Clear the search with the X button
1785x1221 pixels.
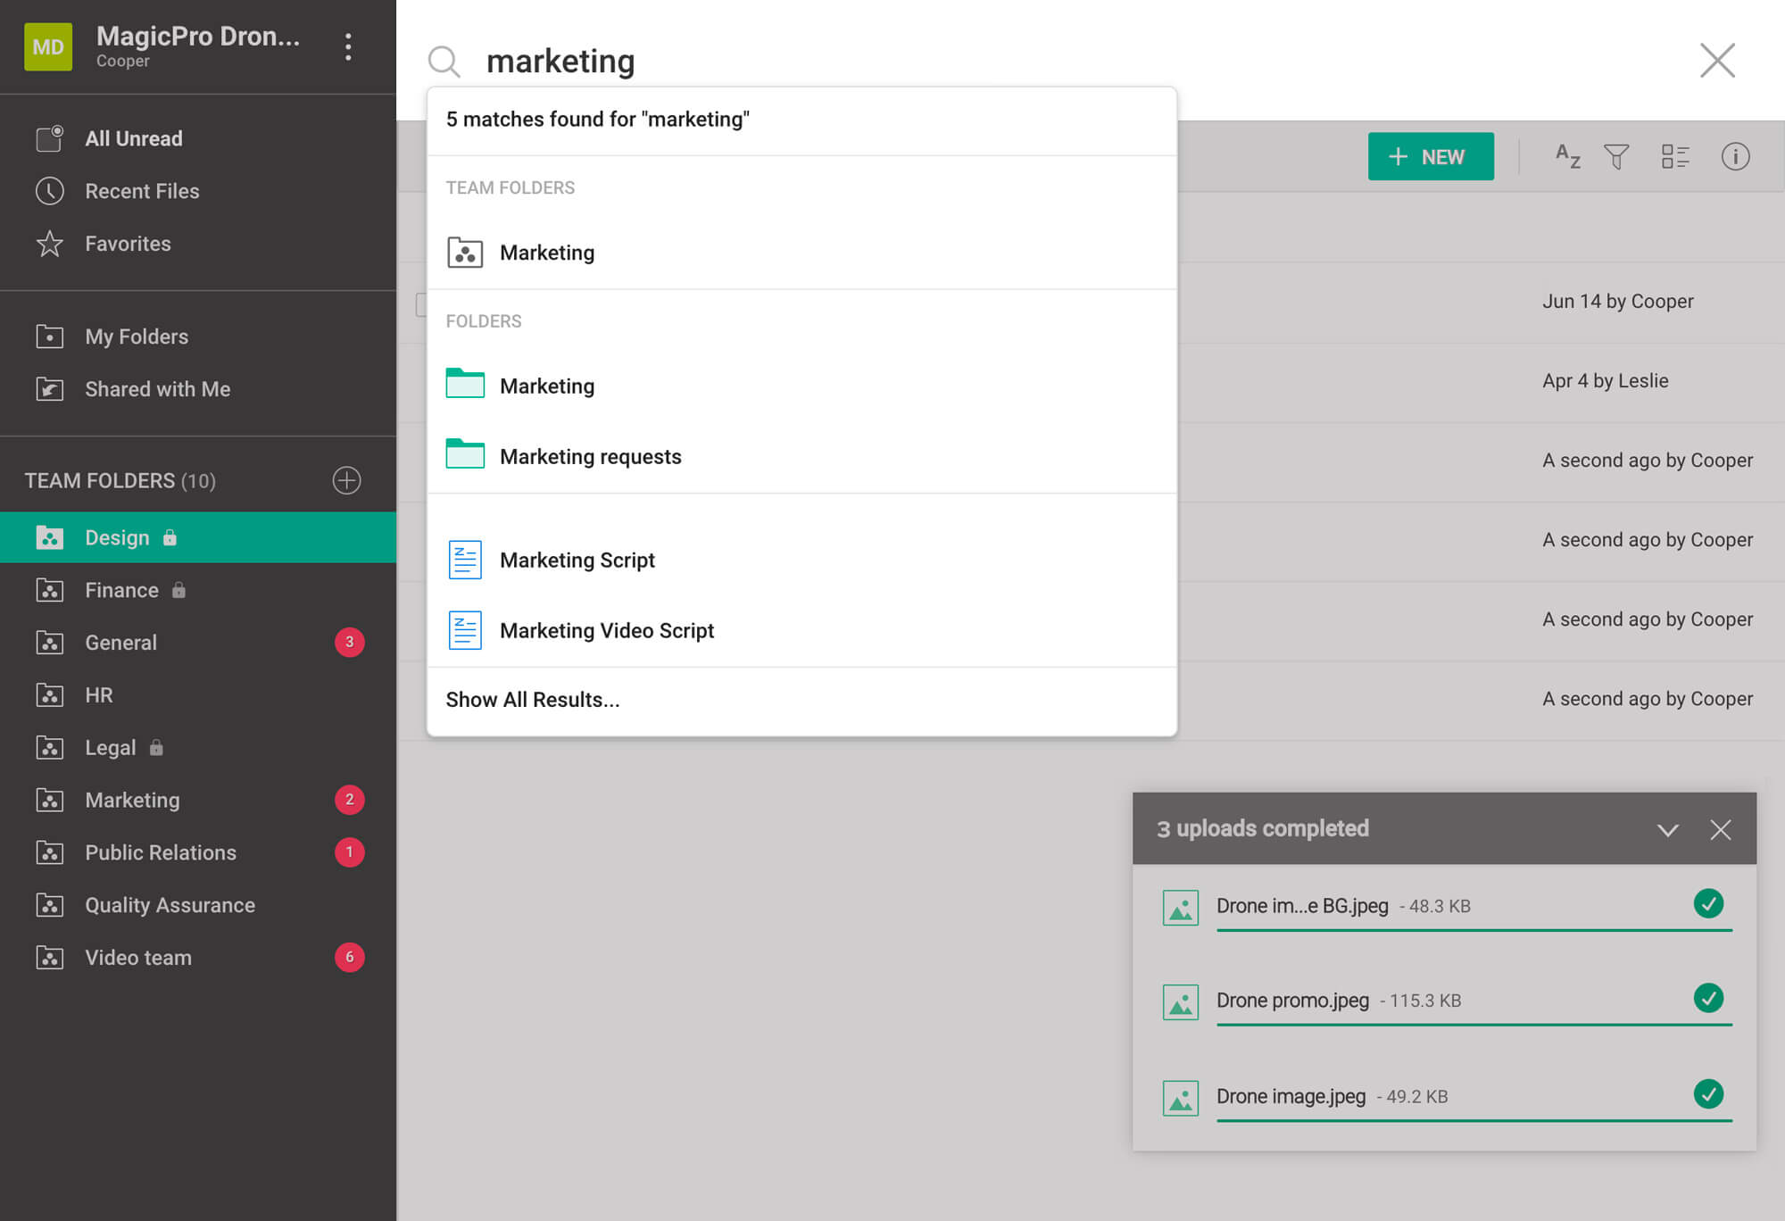pos(1717,61)
